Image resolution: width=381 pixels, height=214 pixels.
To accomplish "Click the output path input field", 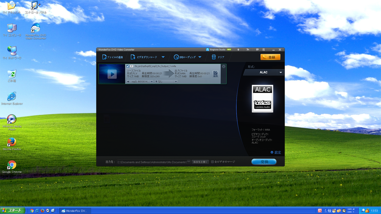I will click(152, 162).
